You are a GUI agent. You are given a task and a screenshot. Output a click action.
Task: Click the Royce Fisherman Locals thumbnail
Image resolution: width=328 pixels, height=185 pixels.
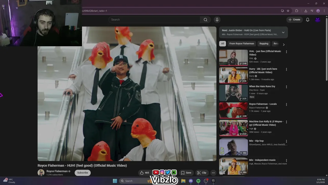pos(233,111)
